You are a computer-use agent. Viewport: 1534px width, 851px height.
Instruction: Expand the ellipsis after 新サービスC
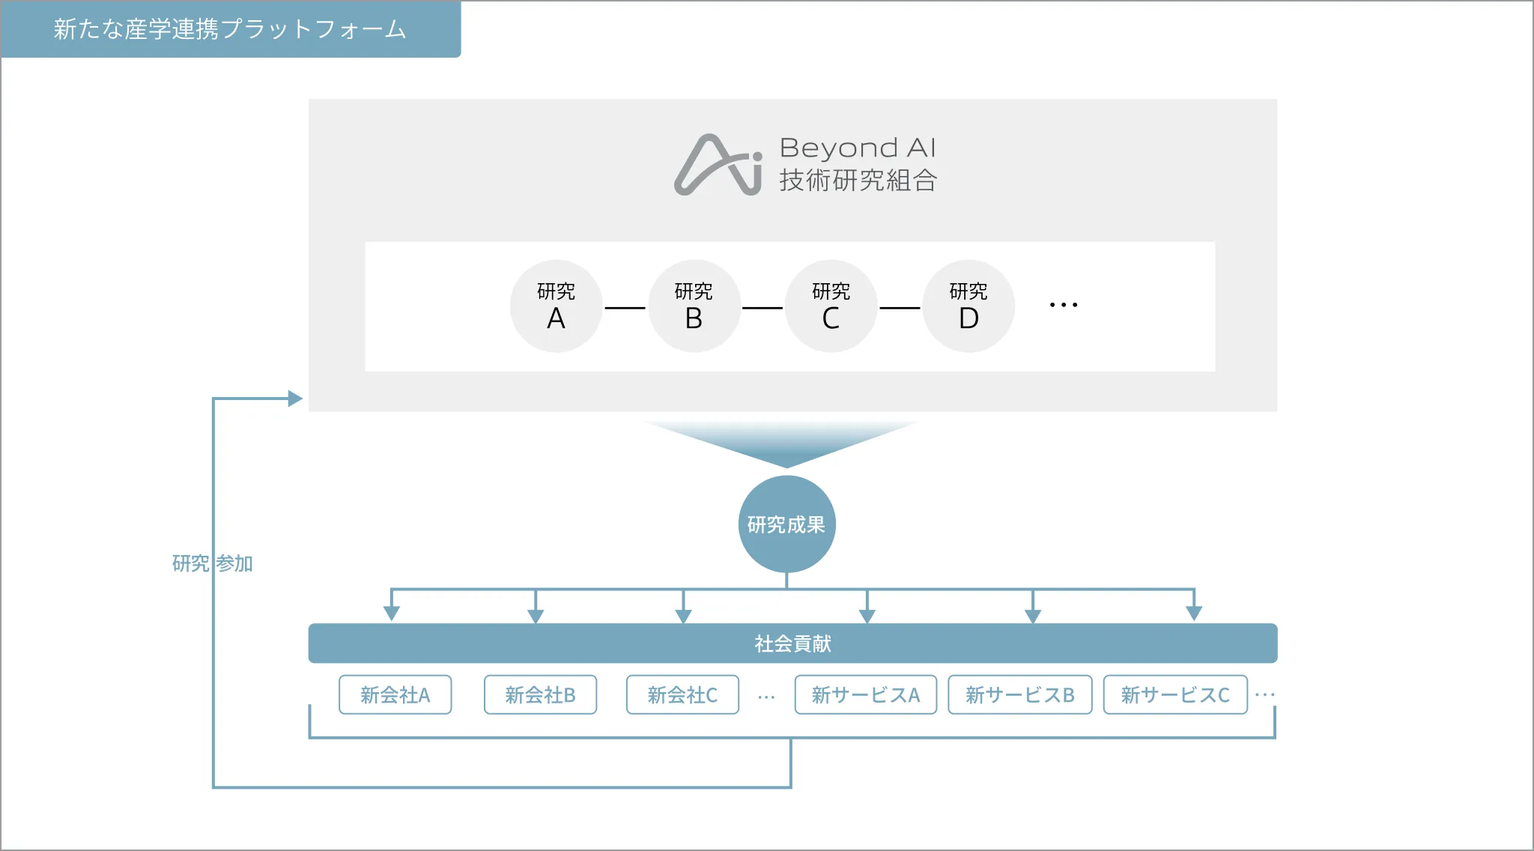(1266, 694)
